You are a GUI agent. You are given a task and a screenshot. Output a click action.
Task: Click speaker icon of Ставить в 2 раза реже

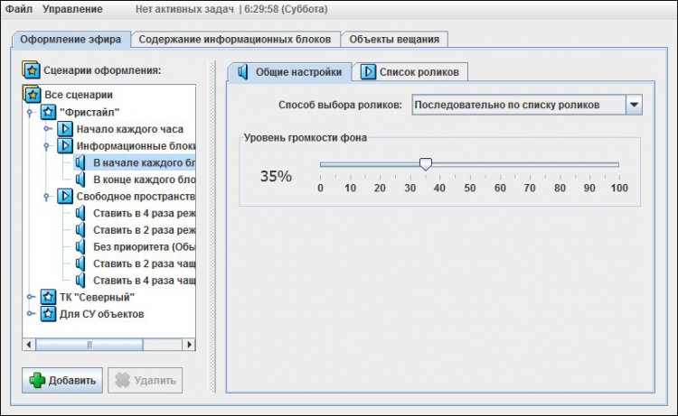pyautogui.click(x=80, y=229)
